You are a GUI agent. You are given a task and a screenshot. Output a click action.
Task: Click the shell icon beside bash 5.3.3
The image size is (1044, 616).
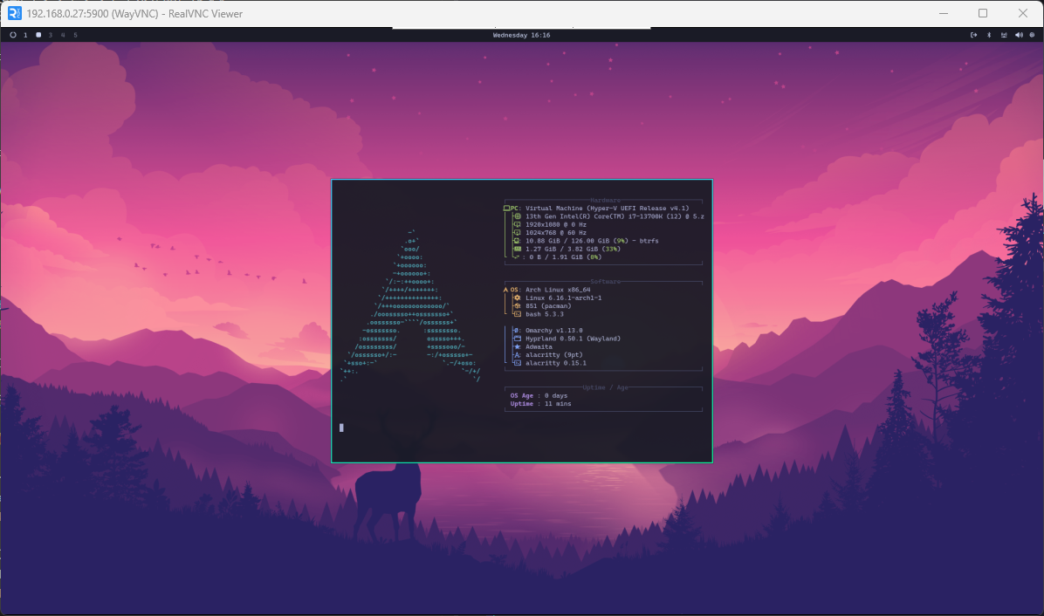pyautogui.click(x=518, y=314)
